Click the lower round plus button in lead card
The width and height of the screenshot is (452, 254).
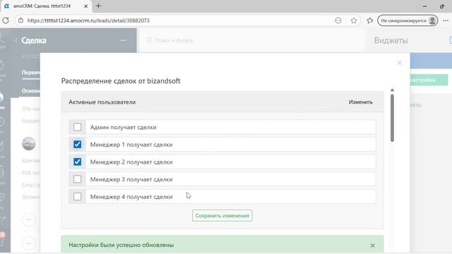click(x=29, y=243)
